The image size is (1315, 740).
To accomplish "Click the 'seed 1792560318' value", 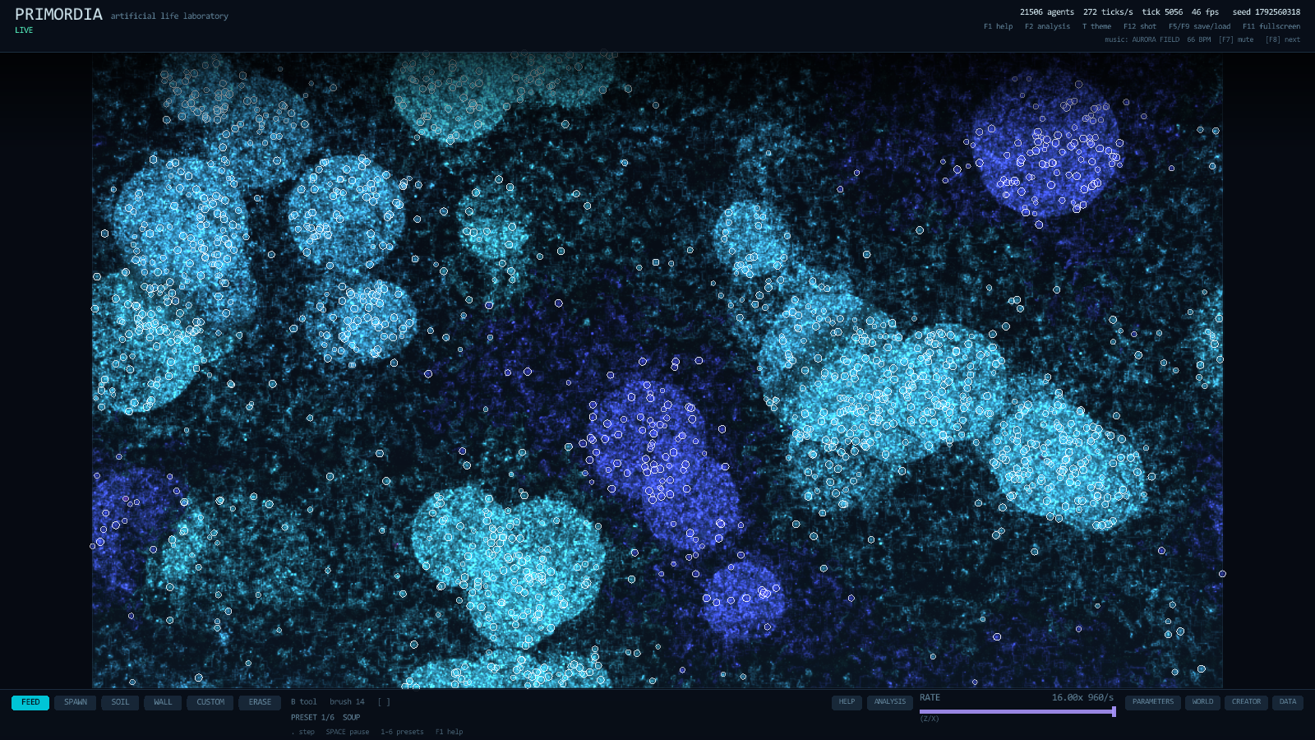I will click(x=1267, y=12).
